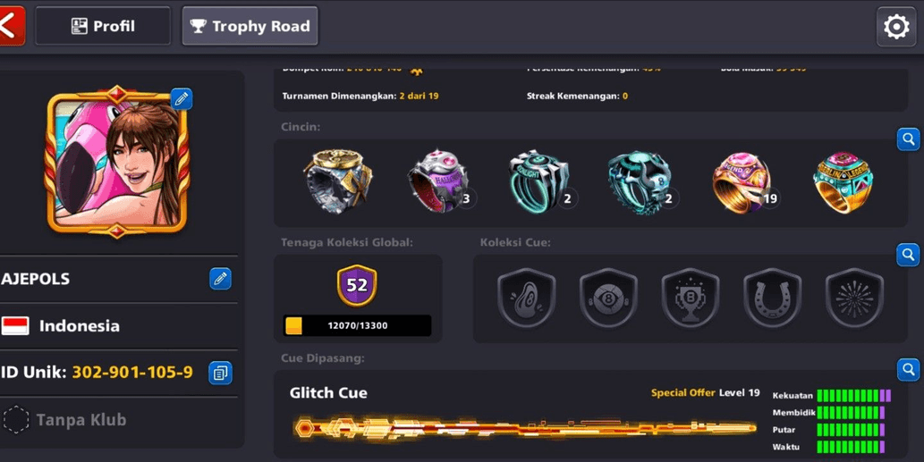This screenshot has width=924, height=462.
Task: Click the Tanpa Klub club entry
Action: [x=119, y=420]
